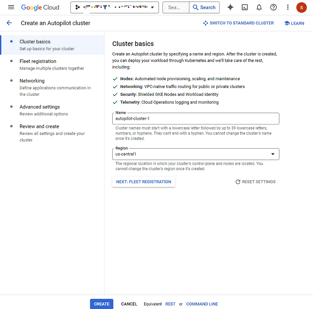This screenshot has width=313, height=309.
Task: Click the CREATE button
Action: [x=101, y=304]
